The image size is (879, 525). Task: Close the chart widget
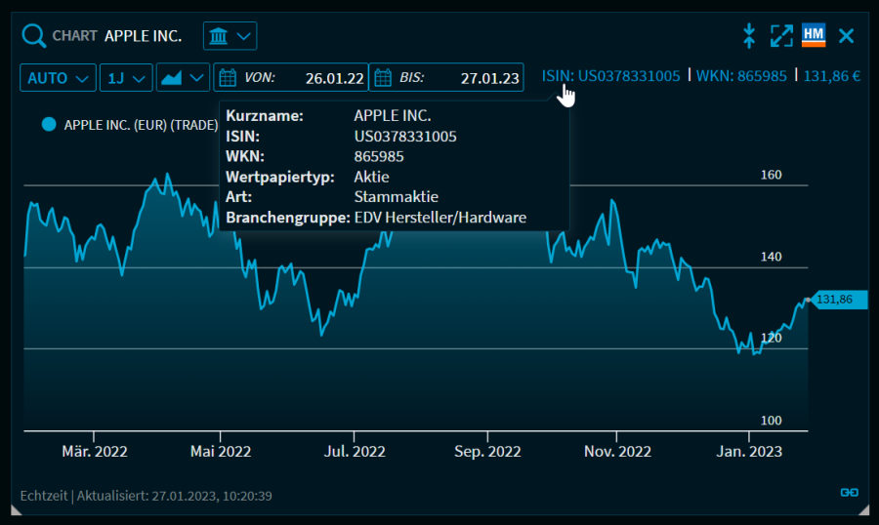pos(846,36)
